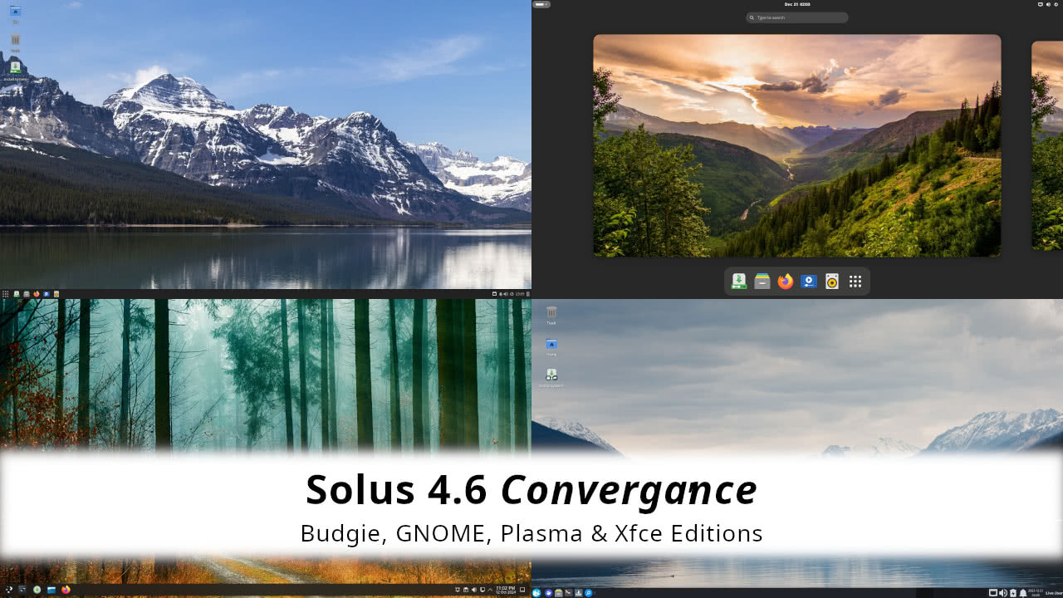Open the file manager from Plasma taskbar
The height and width of the screenshot is (598, 1063).
coord(51,590)
